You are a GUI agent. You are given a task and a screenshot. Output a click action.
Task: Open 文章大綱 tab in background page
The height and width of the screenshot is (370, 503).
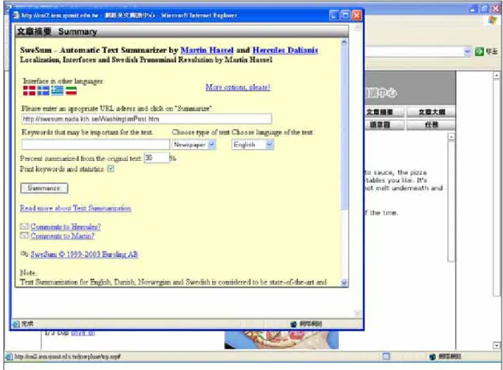coord(431,112)
